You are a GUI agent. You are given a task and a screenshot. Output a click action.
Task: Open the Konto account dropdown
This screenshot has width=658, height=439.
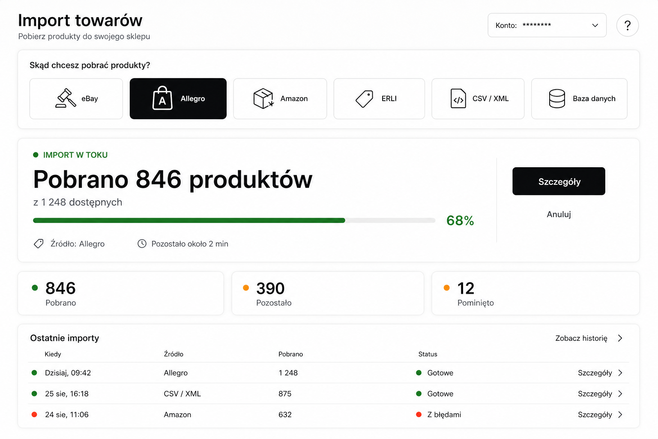coord(547,25)
